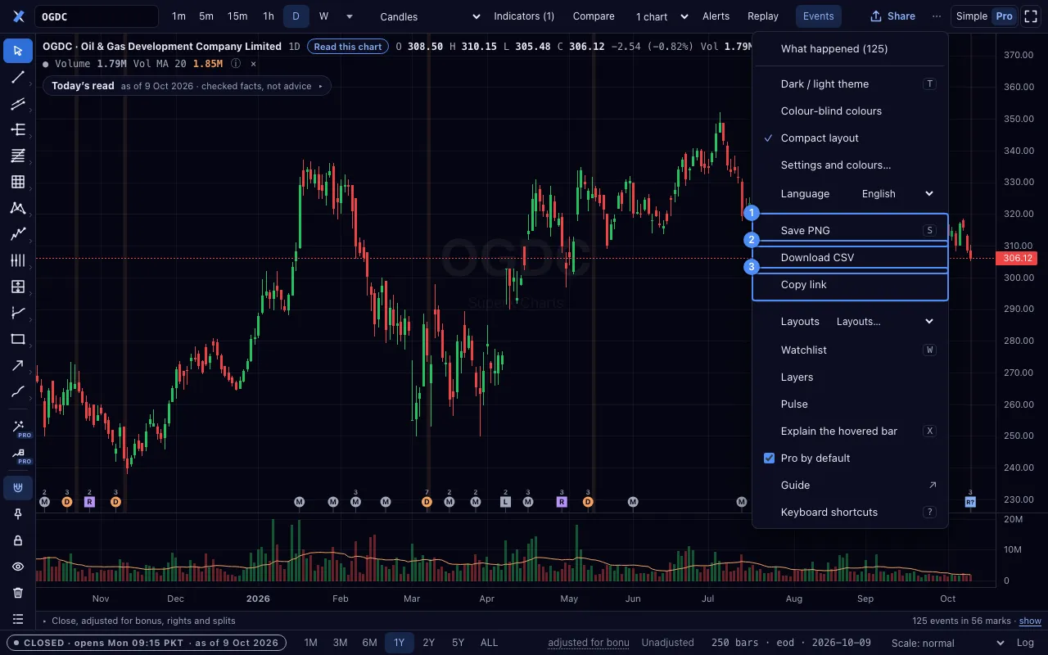Expand the 1 chart layout dropdown
Viewport: 1048px width, 655px height.
[662, 16]
